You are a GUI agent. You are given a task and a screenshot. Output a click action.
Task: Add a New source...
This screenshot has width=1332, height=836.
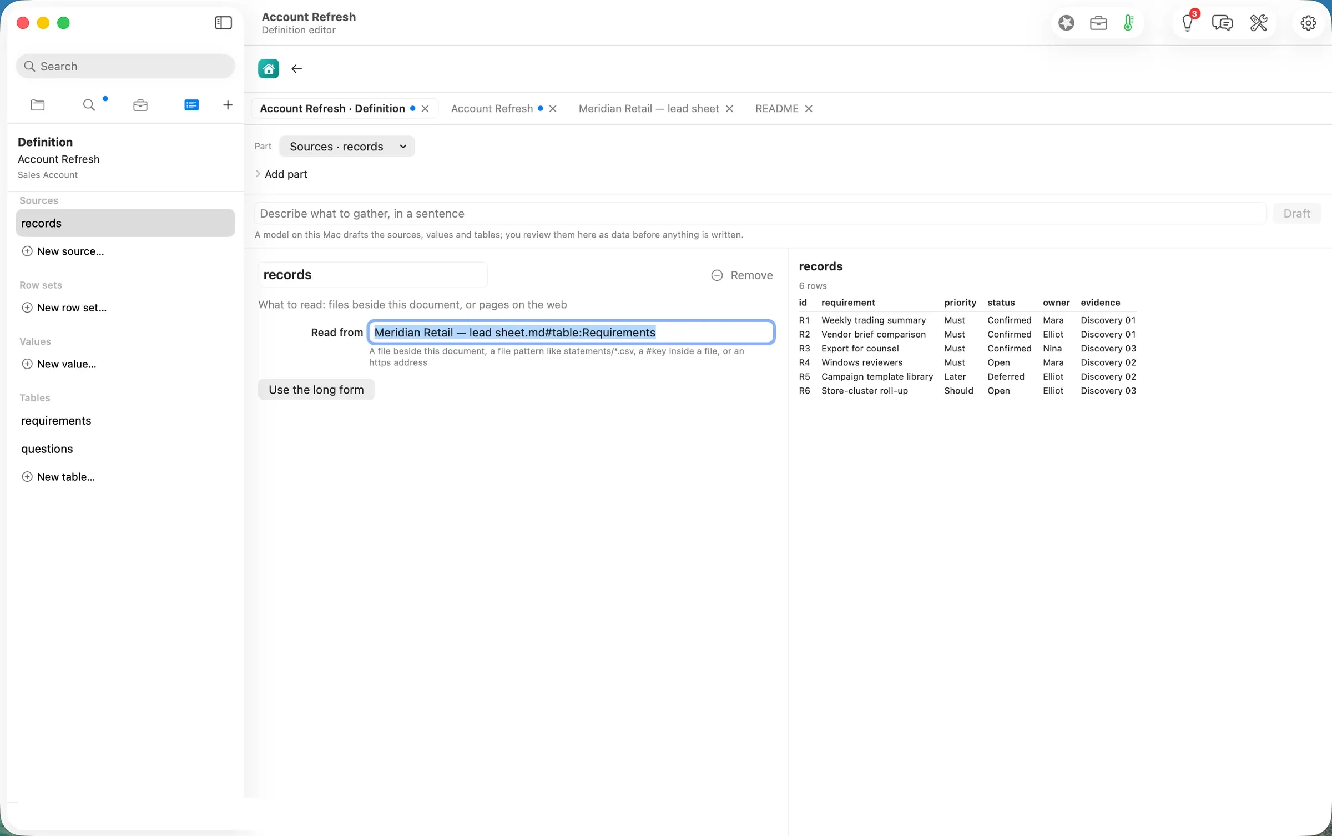pyautogui.click(x=63, y=251)
